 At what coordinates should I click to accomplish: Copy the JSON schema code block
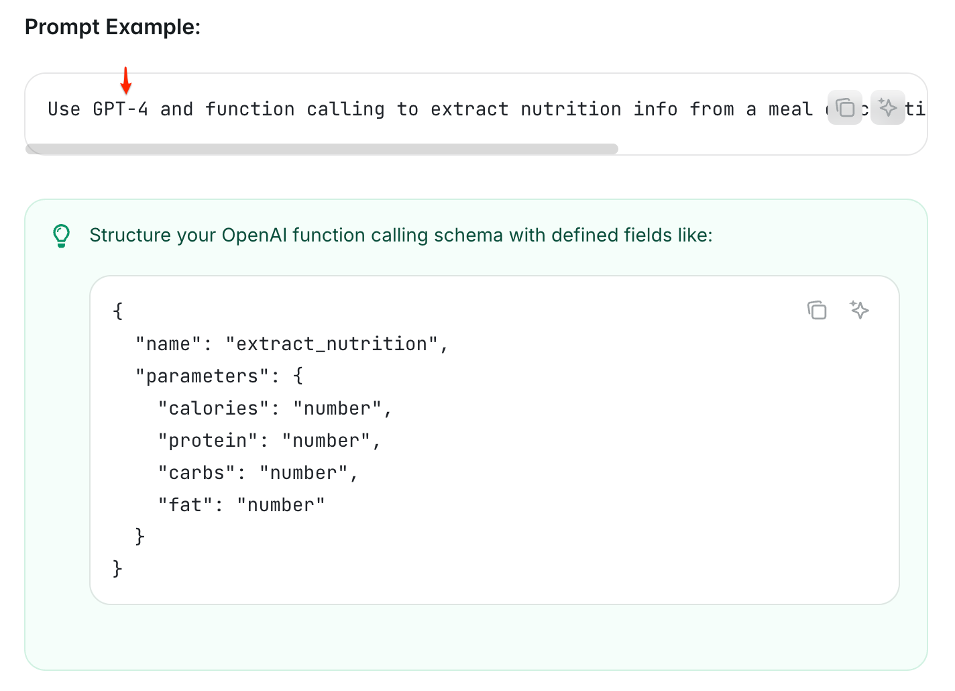tap(816, 310)
